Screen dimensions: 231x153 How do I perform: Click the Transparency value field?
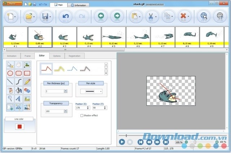tap(55, 111)
